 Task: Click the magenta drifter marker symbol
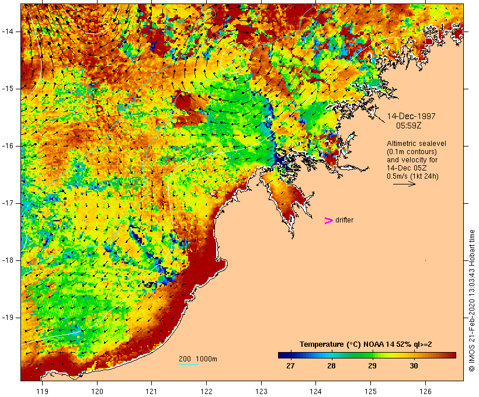tap(328, 221)
